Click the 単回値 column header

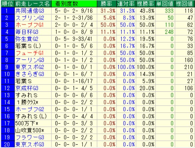coord(165,4)
